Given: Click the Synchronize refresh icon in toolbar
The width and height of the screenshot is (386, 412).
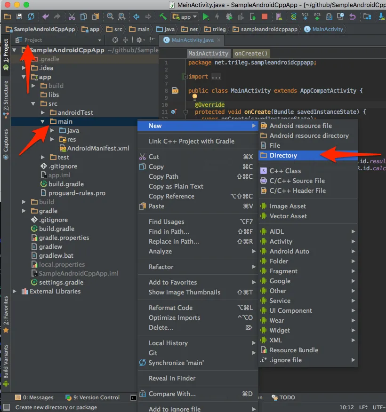Looking at the screenshot, I should 31,17.
